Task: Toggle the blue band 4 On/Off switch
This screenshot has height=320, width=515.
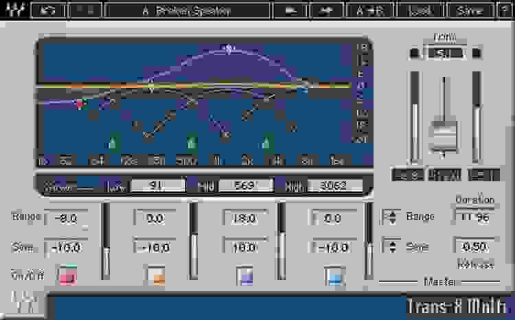Action: [x=334, y=275]
